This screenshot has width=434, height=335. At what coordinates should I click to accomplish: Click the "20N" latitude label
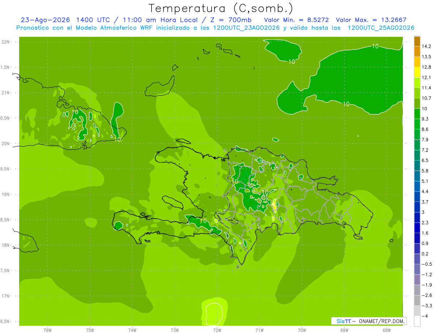pyautogui.click(x=5, y=143)
